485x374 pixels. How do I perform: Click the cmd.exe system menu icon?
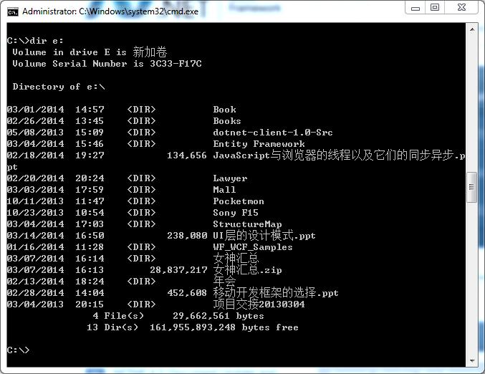tap(13, 12)
